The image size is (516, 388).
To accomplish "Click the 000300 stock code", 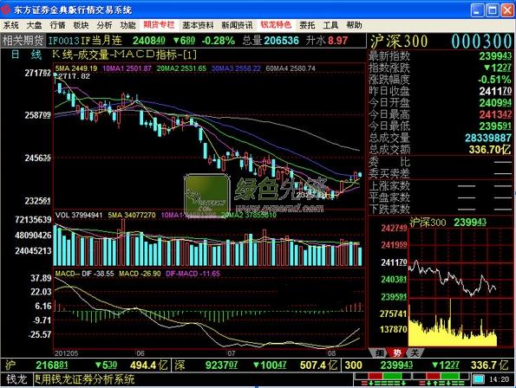I will pos(481,42).
